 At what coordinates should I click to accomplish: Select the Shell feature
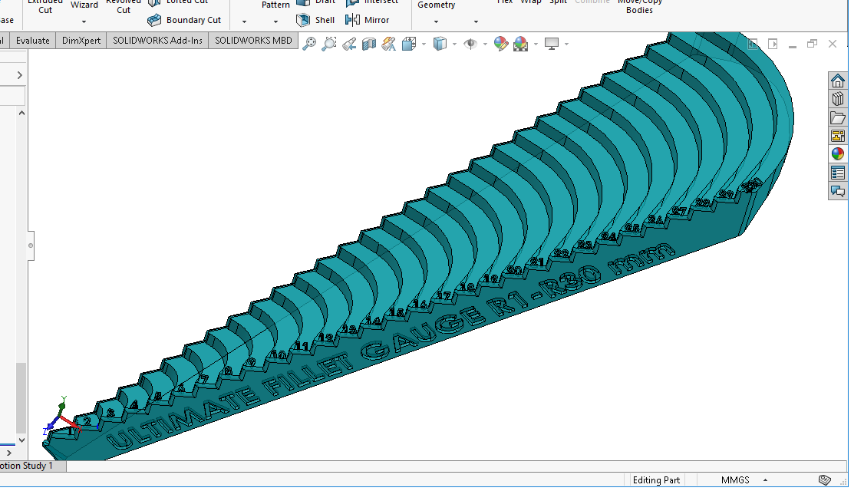pyautogui.click(x=315, y=20)
